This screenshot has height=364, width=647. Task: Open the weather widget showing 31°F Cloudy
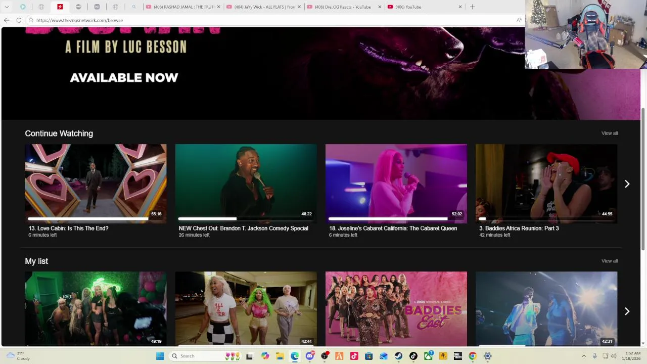18,356
